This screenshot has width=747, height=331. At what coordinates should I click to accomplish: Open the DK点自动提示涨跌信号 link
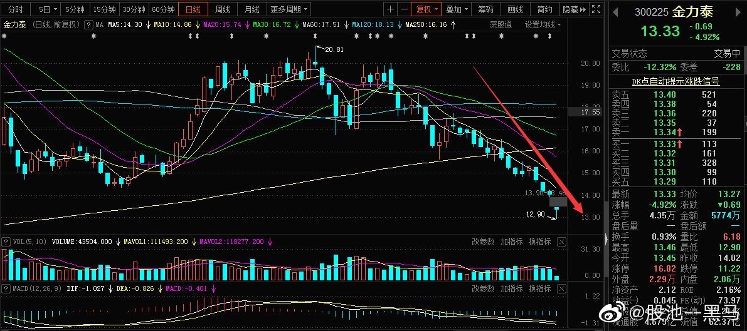click(675, 81)
